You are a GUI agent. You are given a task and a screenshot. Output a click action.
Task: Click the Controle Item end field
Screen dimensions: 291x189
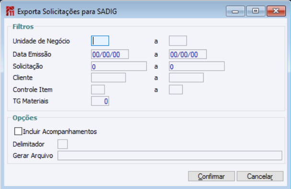point(176,90)
